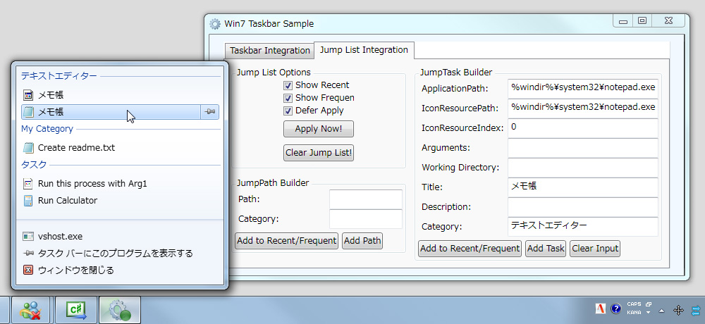Click the JumpTask Category field with テキストエディター
Screen dimensions: 705x324
pos(583,227)
